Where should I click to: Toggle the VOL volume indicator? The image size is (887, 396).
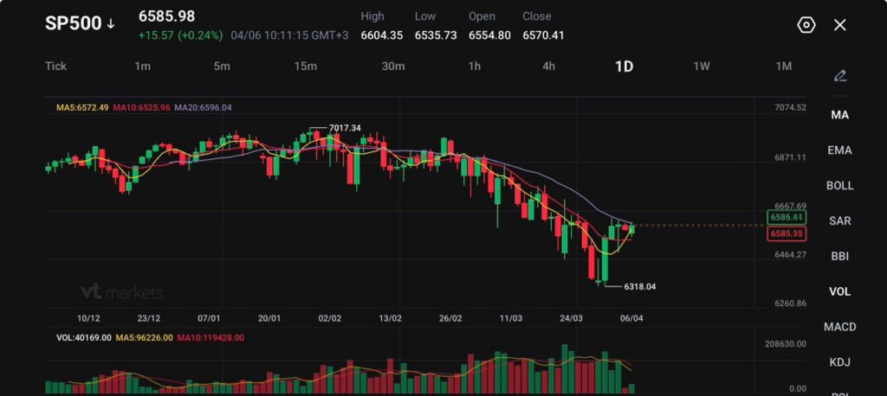pos(839,291)
